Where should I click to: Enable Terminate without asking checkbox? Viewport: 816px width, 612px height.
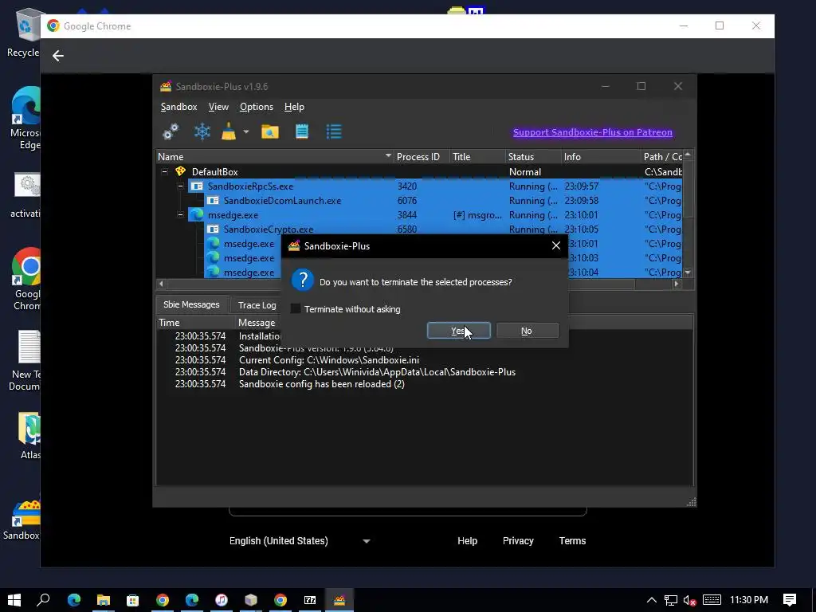(x=296, y=308)
